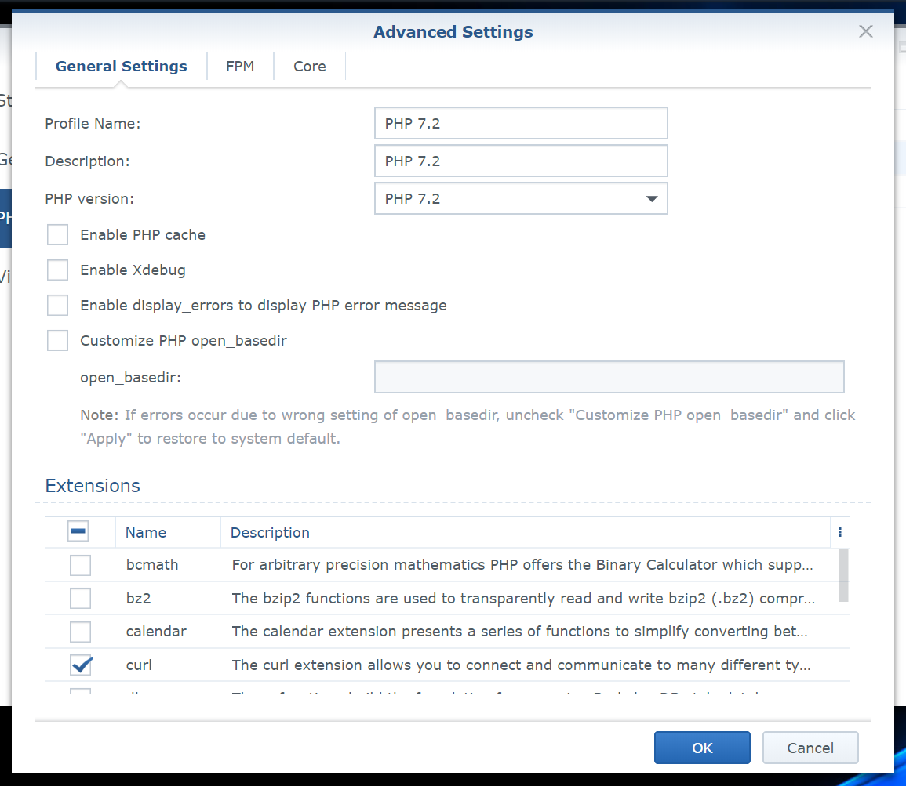Switch to the Core tab
This screenshot has width=906, height=786.
click(x=309, y=67)
